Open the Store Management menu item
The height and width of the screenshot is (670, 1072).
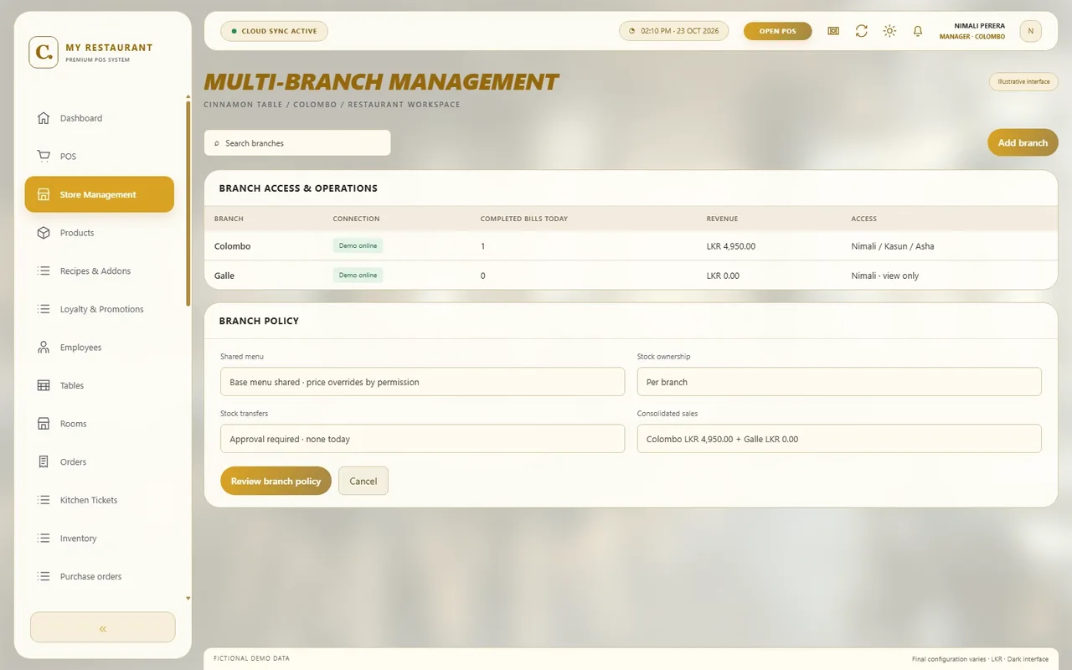pos(100,194)
